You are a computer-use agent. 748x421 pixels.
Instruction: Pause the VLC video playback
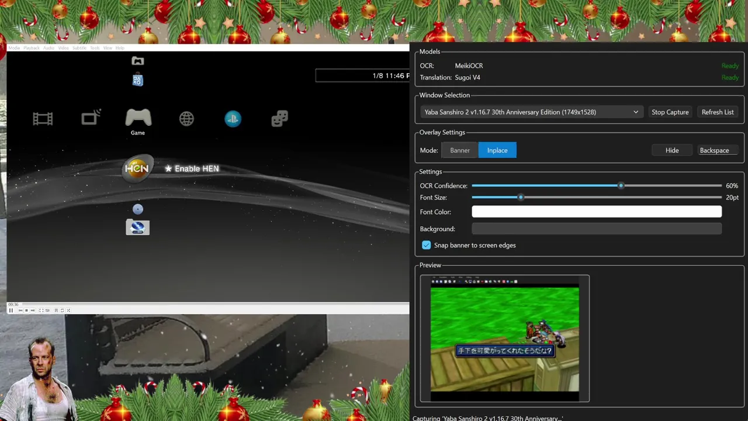[x=11, y=310]
